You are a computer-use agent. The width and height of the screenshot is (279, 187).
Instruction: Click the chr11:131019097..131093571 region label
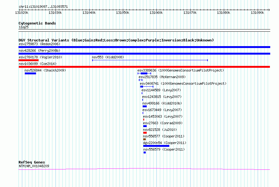(x=43, y=7)
